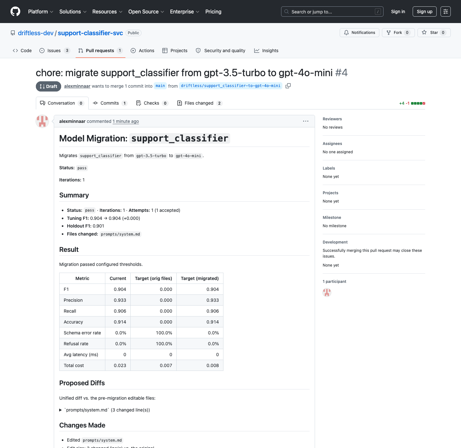Click the Public visibility badge
Screen dimensions: 461x448
pyautogui.click(x=133, y=33)
